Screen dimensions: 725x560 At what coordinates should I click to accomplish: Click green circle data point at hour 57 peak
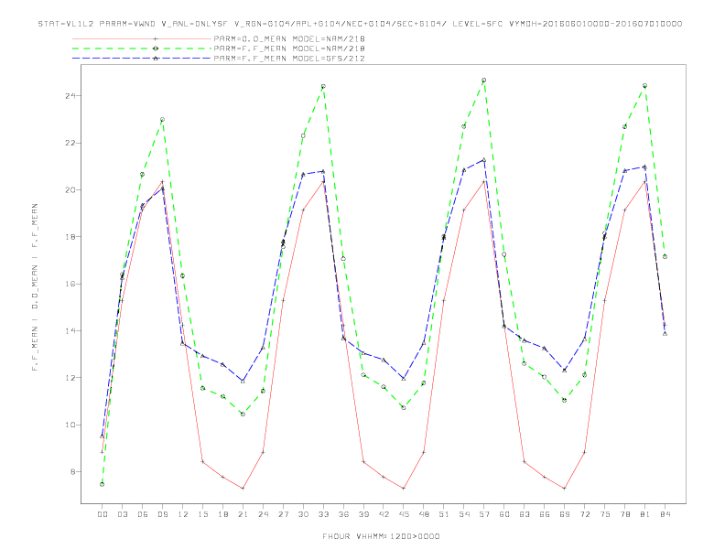(484, 81)
